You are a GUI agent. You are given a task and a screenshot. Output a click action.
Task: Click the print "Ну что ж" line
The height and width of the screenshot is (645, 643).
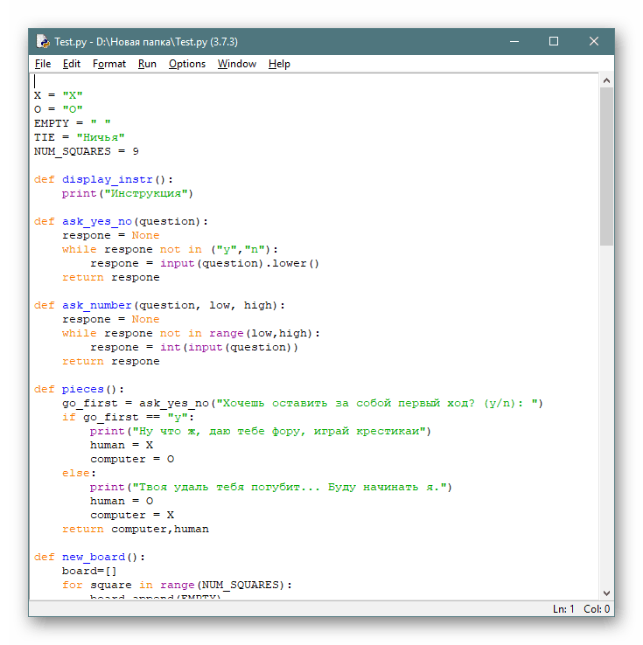(260, 431)
